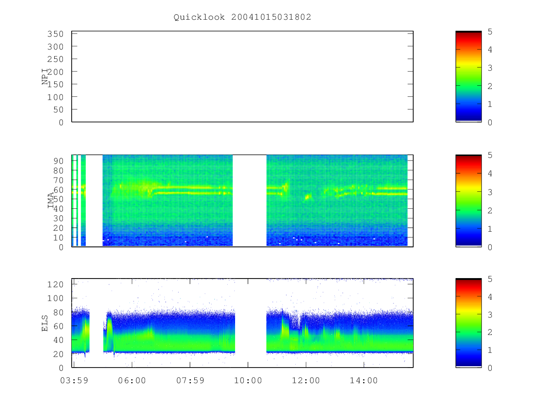Click the 10:00 time axis label

248,380
